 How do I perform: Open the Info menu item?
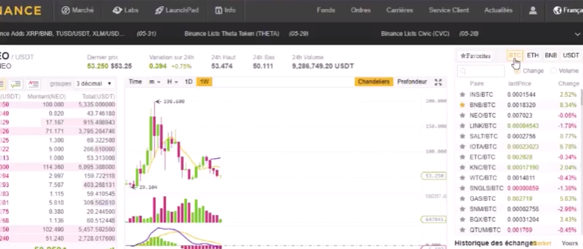(x=225, y=10)
